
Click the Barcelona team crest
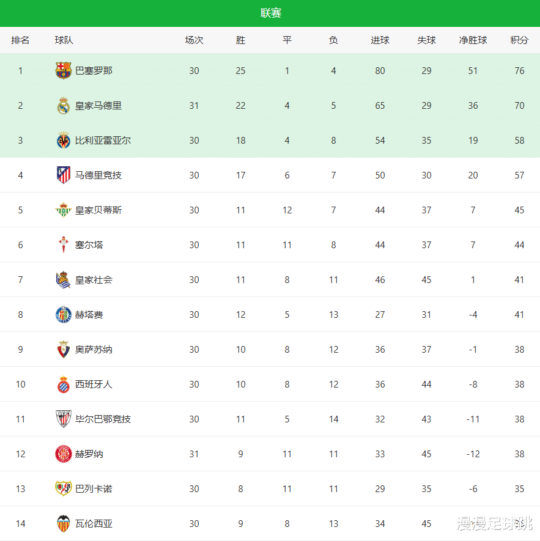pyautogui.click(x=64, y=71)
